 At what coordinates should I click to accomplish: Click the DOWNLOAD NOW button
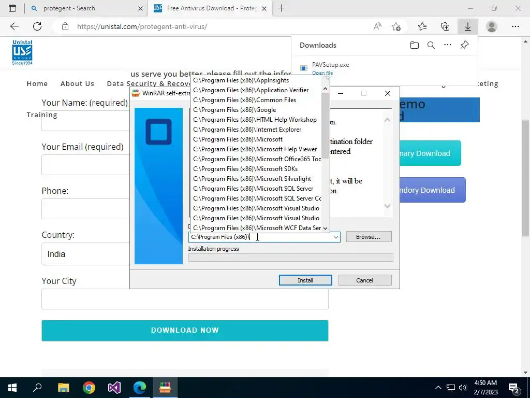185,330
